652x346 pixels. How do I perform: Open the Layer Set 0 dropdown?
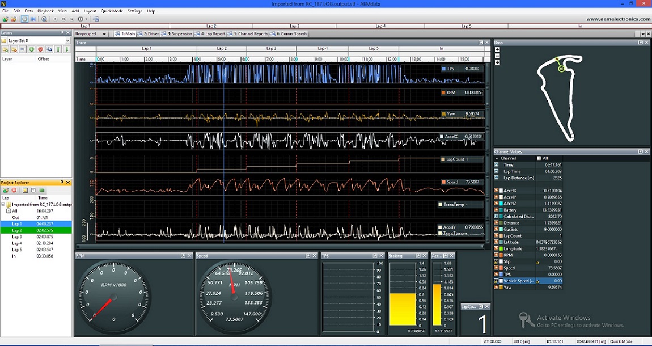(x=68, y=40)
